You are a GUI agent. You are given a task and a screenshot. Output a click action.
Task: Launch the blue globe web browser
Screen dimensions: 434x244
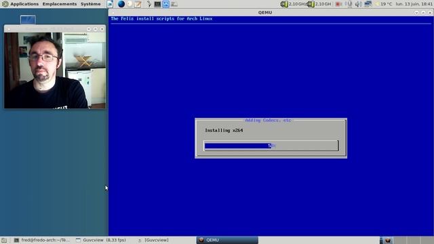(x=121, y=4)
